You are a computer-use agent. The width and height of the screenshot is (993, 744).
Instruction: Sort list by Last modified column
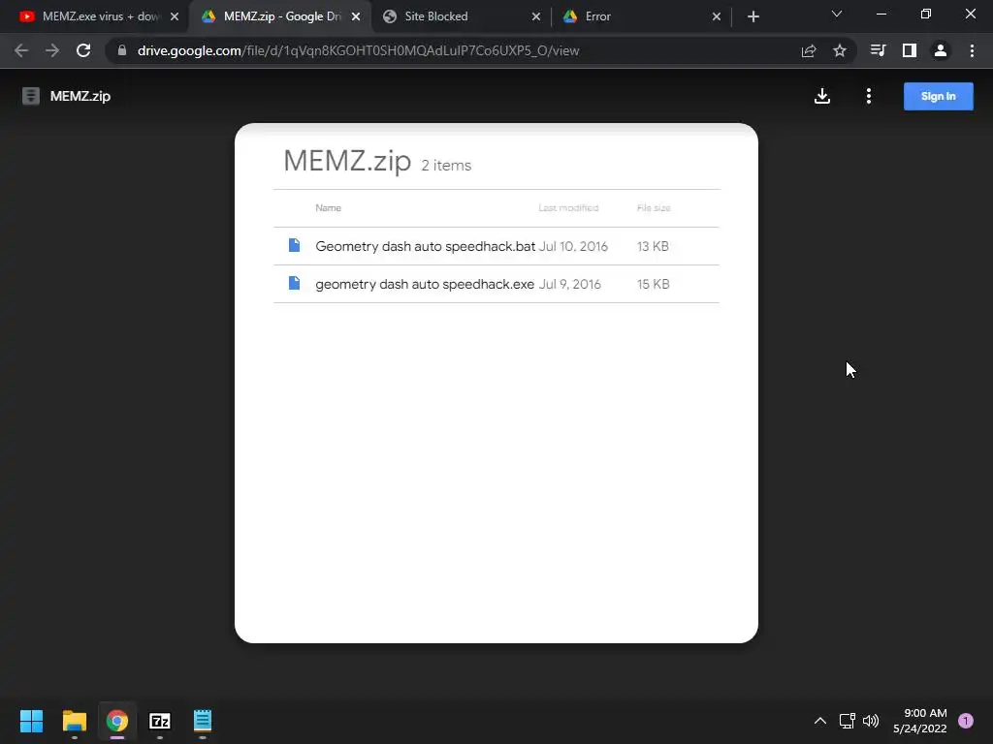point(568,207)
